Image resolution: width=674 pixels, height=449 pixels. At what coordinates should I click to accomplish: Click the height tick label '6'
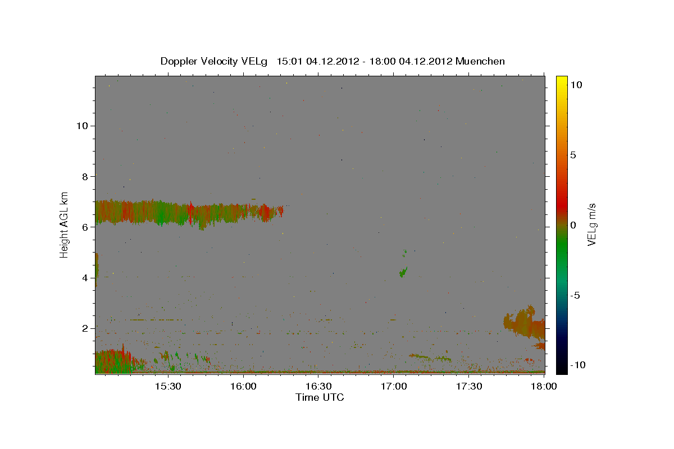85,227
